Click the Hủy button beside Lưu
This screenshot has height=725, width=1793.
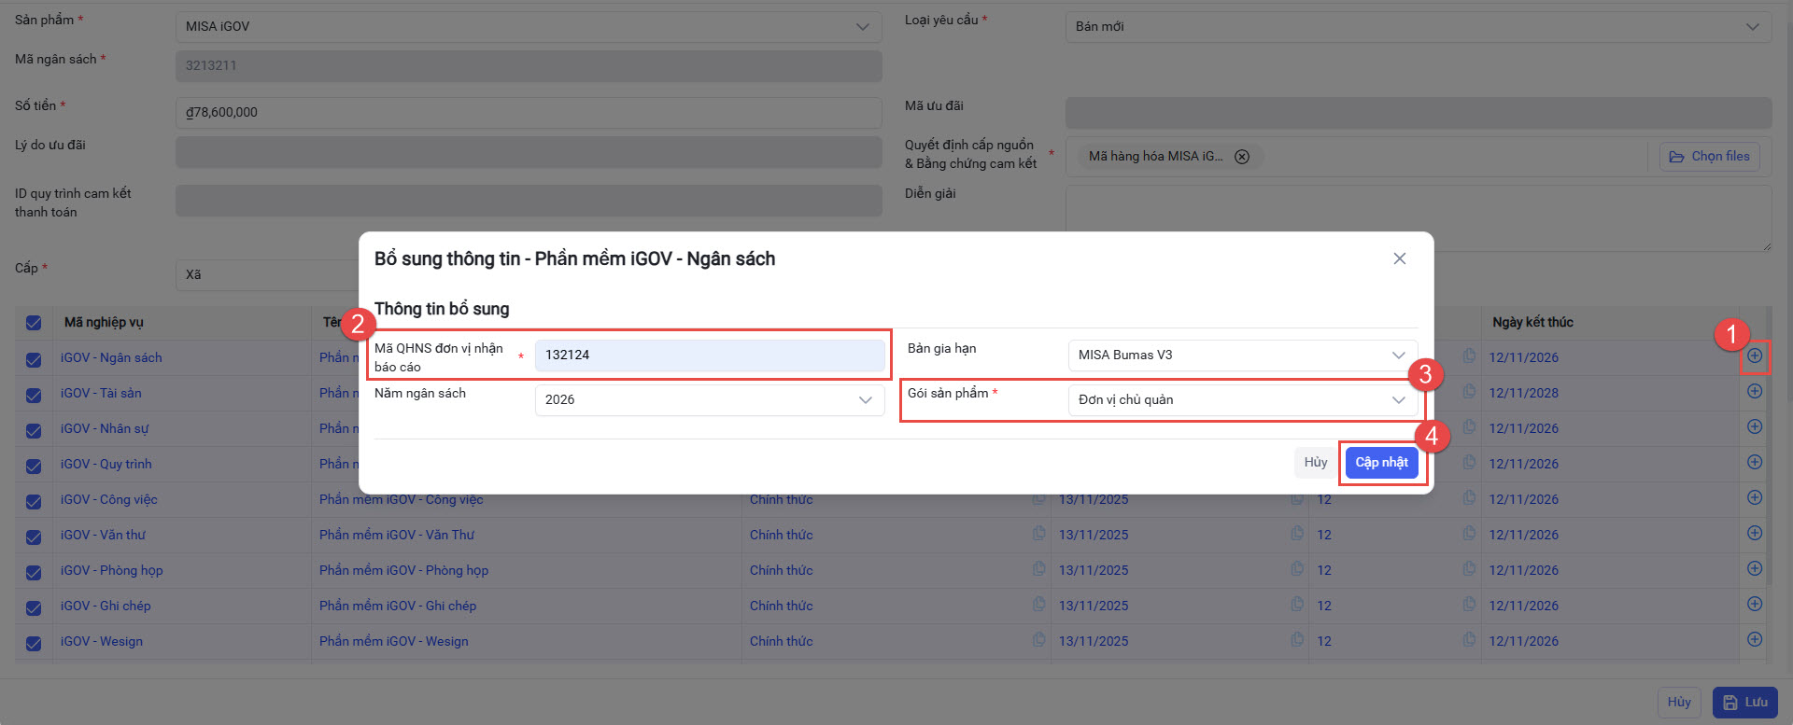(1679, 703)
